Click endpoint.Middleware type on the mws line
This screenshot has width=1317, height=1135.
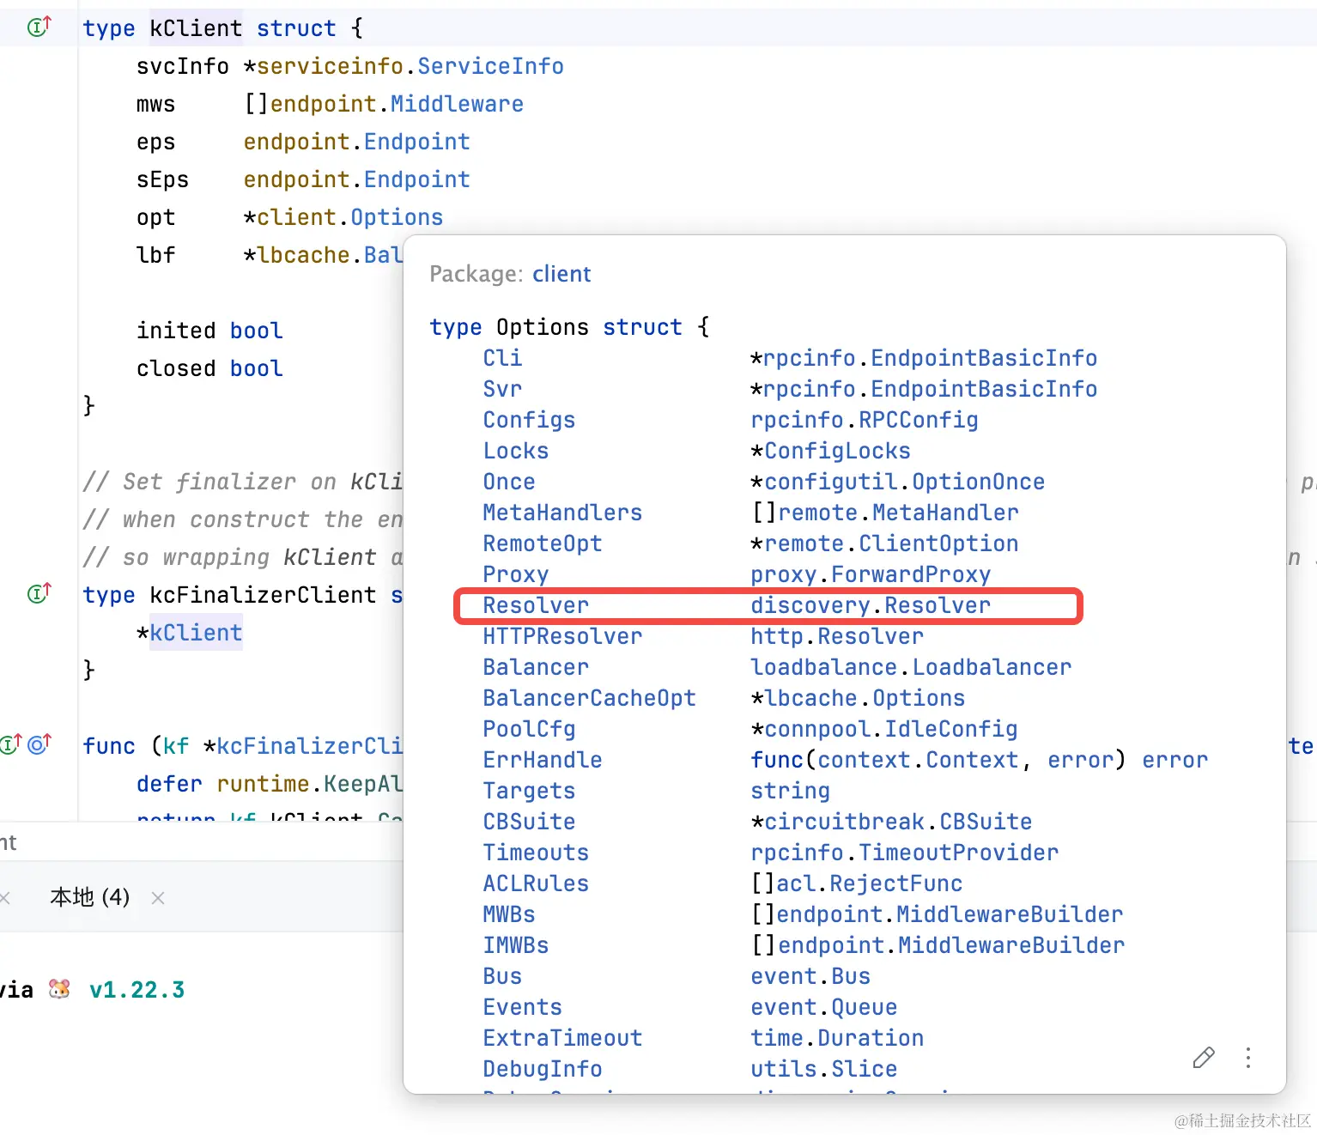[x=397, y=104]
